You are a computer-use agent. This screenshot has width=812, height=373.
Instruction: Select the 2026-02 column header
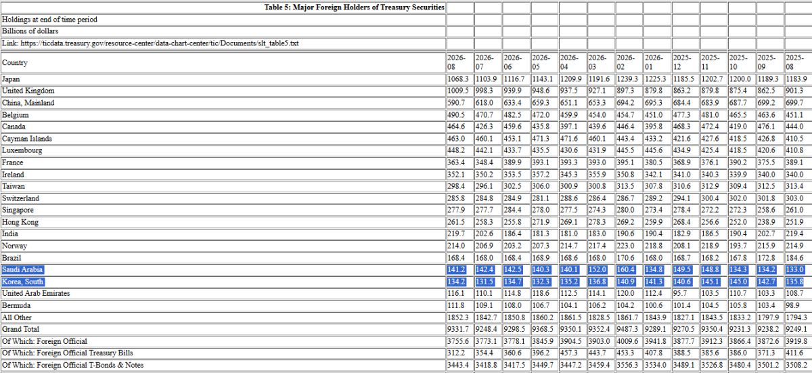click(x=629, y=62)
